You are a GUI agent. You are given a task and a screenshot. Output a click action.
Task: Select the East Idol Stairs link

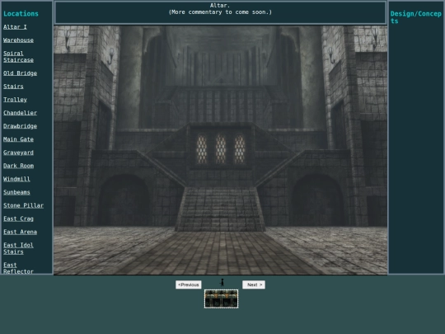18,248
